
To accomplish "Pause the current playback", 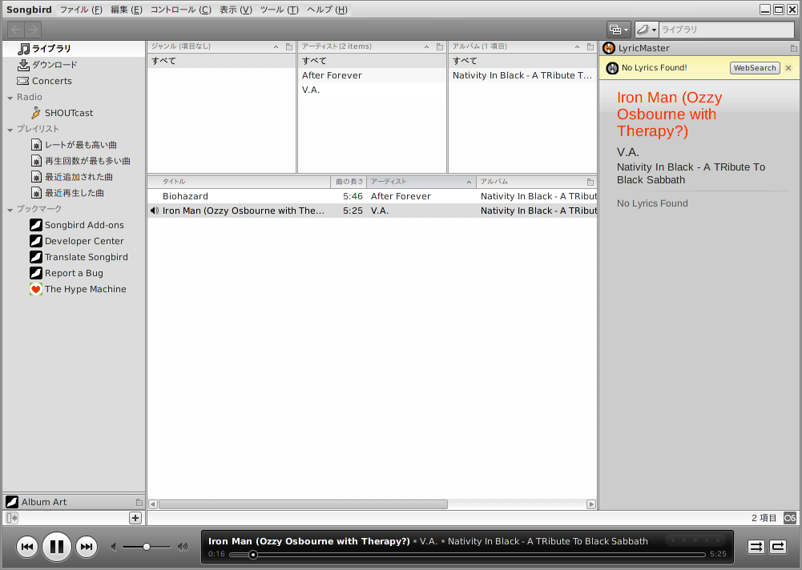I will coord(57,547).
